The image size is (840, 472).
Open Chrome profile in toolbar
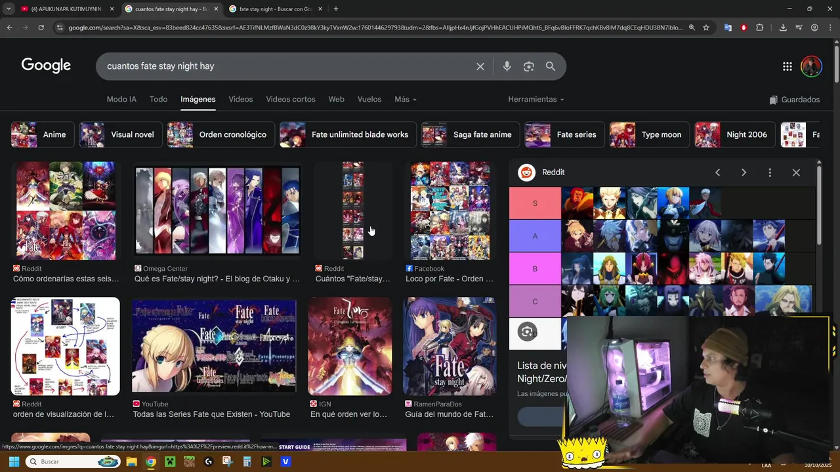point(814,28)
